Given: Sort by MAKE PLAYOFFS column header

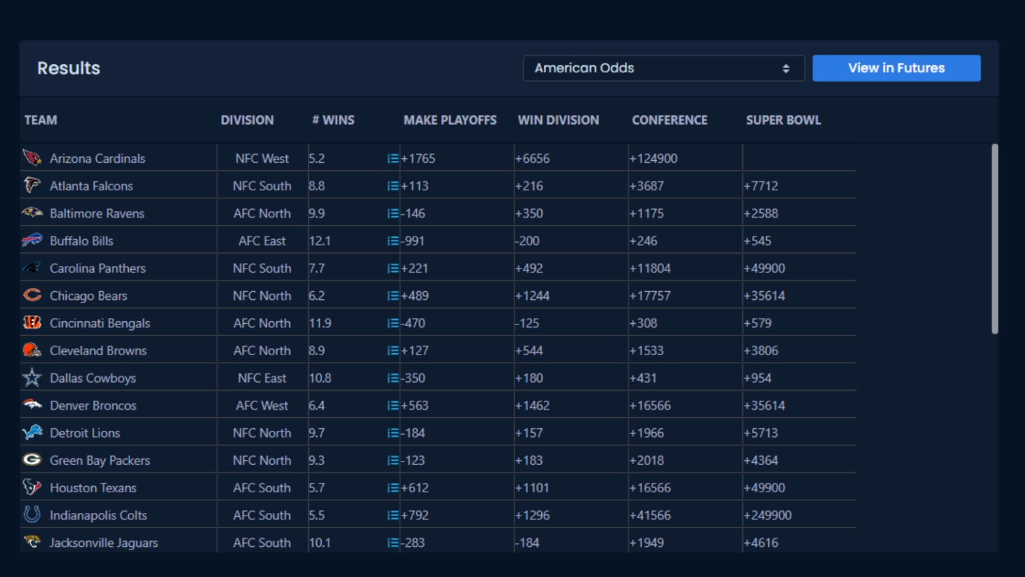Looking at the screenshot, I should point(450,120).
